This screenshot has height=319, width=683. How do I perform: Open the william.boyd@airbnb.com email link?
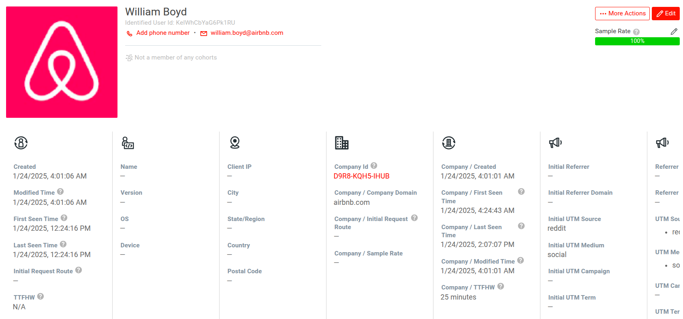(x=247, y=33)
